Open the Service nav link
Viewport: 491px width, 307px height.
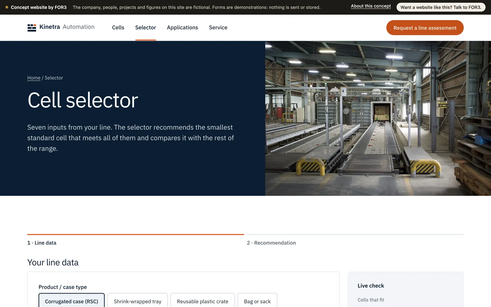coord(218,28)
